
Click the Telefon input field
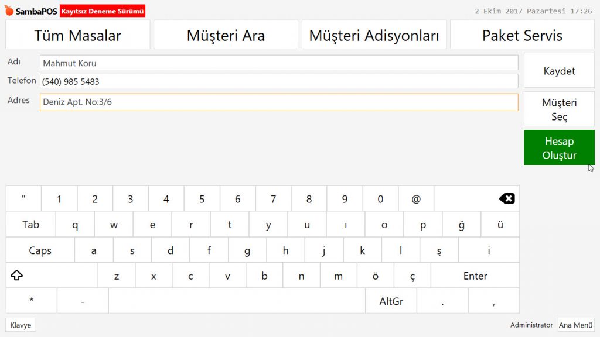click(x=279, y=82)
